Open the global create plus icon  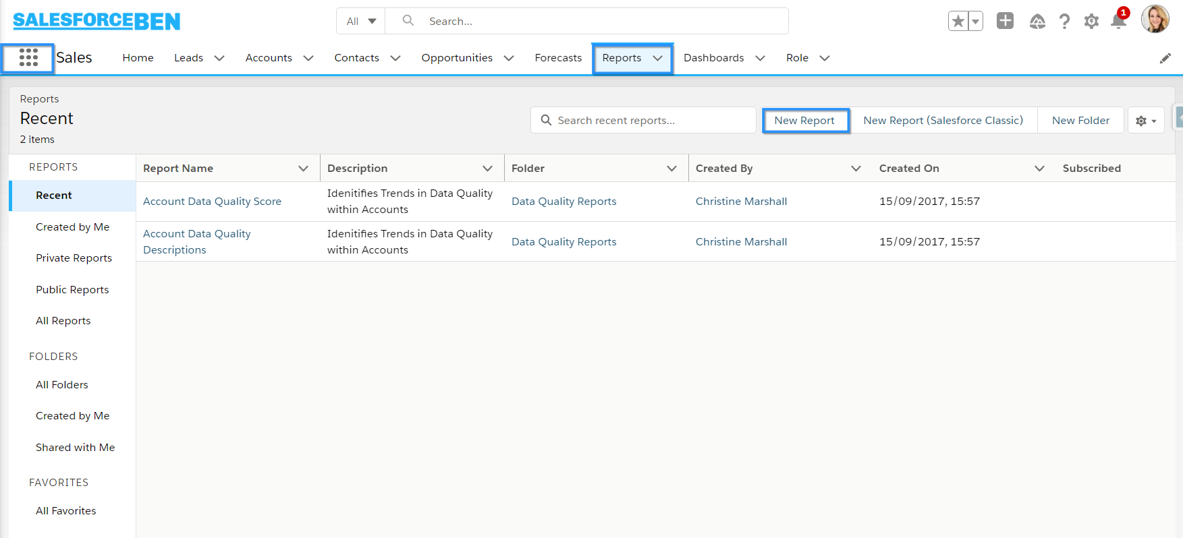1005,22
